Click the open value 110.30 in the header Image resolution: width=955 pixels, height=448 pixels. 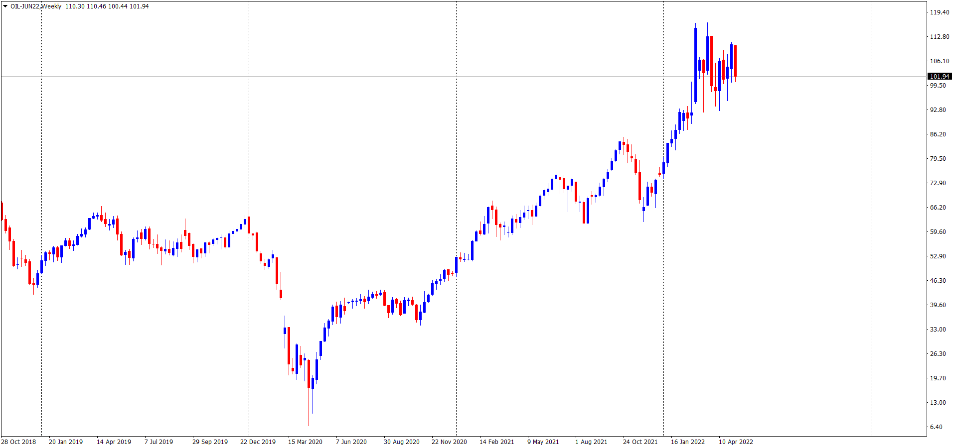75,6
